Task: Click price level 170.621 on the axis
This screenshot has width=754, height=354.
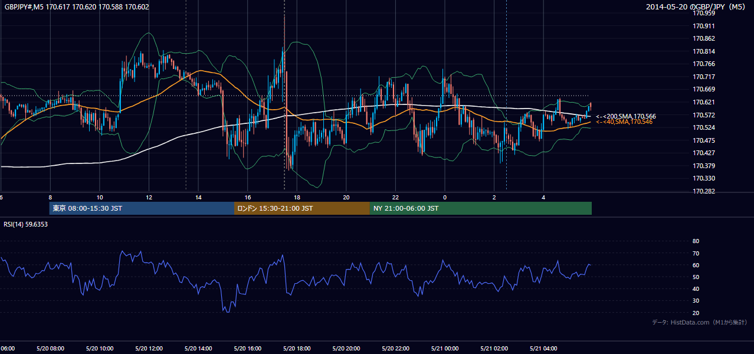Action: coord(704,102)
